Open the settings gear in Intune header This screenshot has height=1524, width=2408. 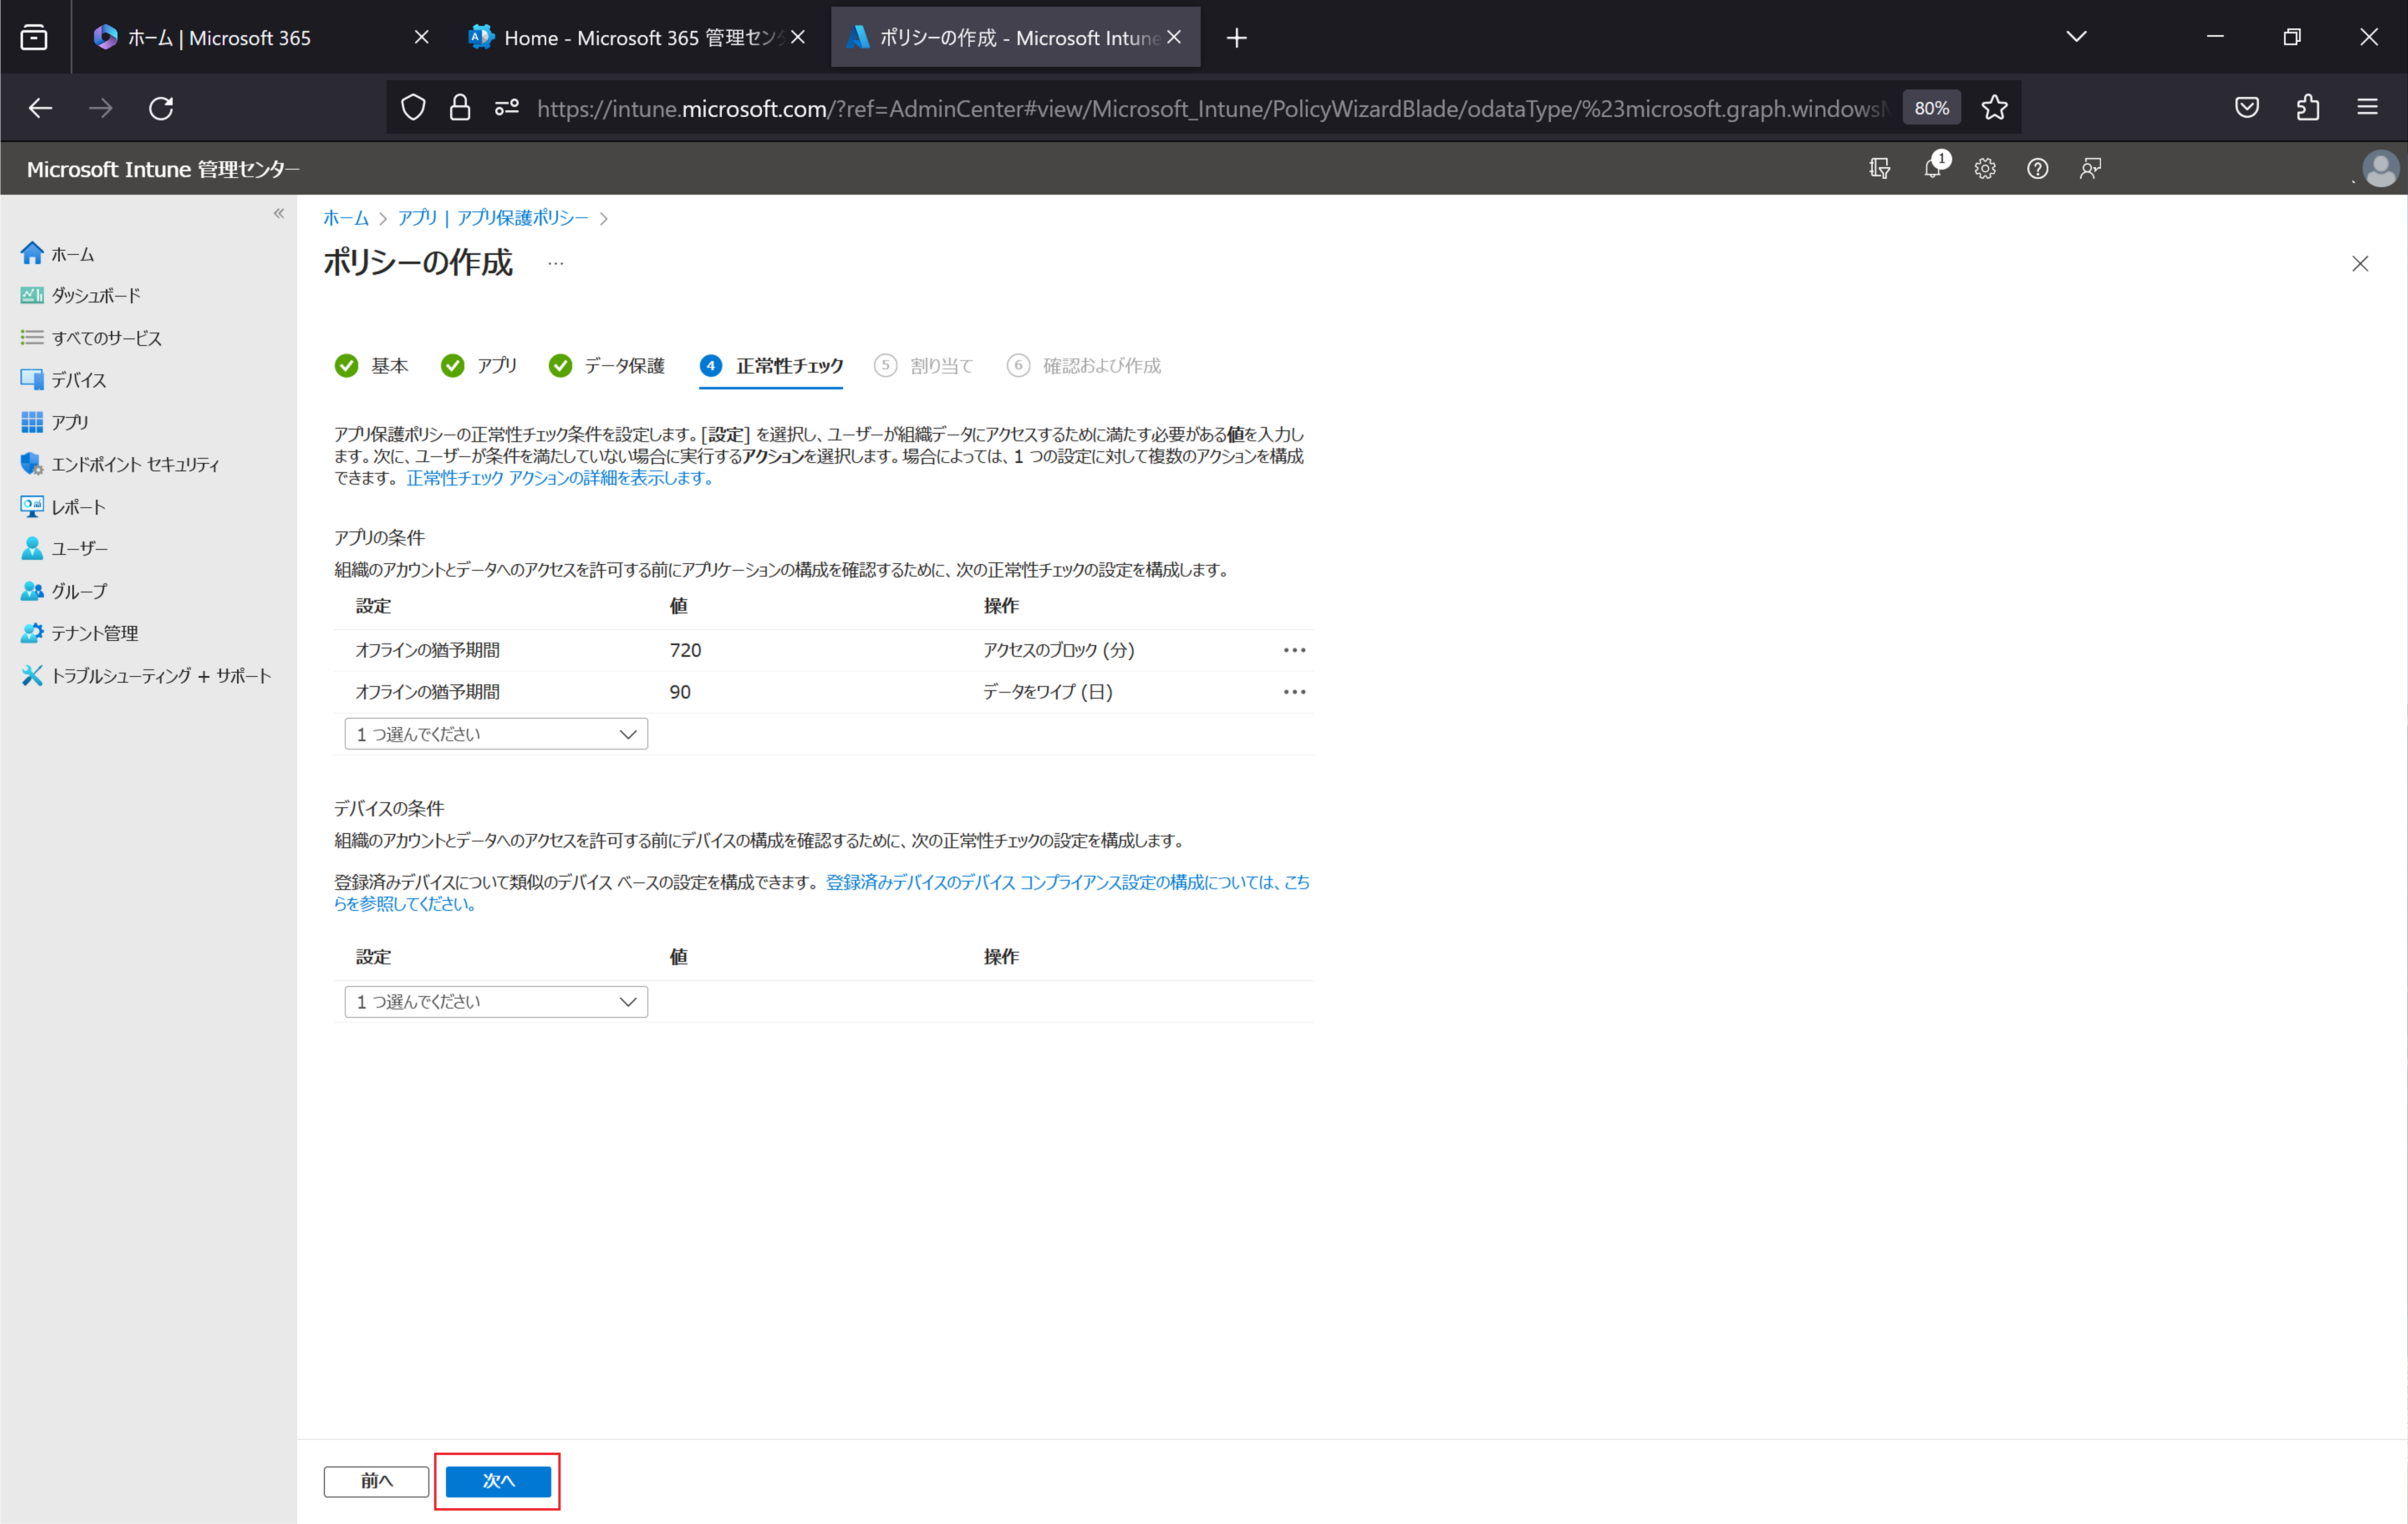(1985, 168)
